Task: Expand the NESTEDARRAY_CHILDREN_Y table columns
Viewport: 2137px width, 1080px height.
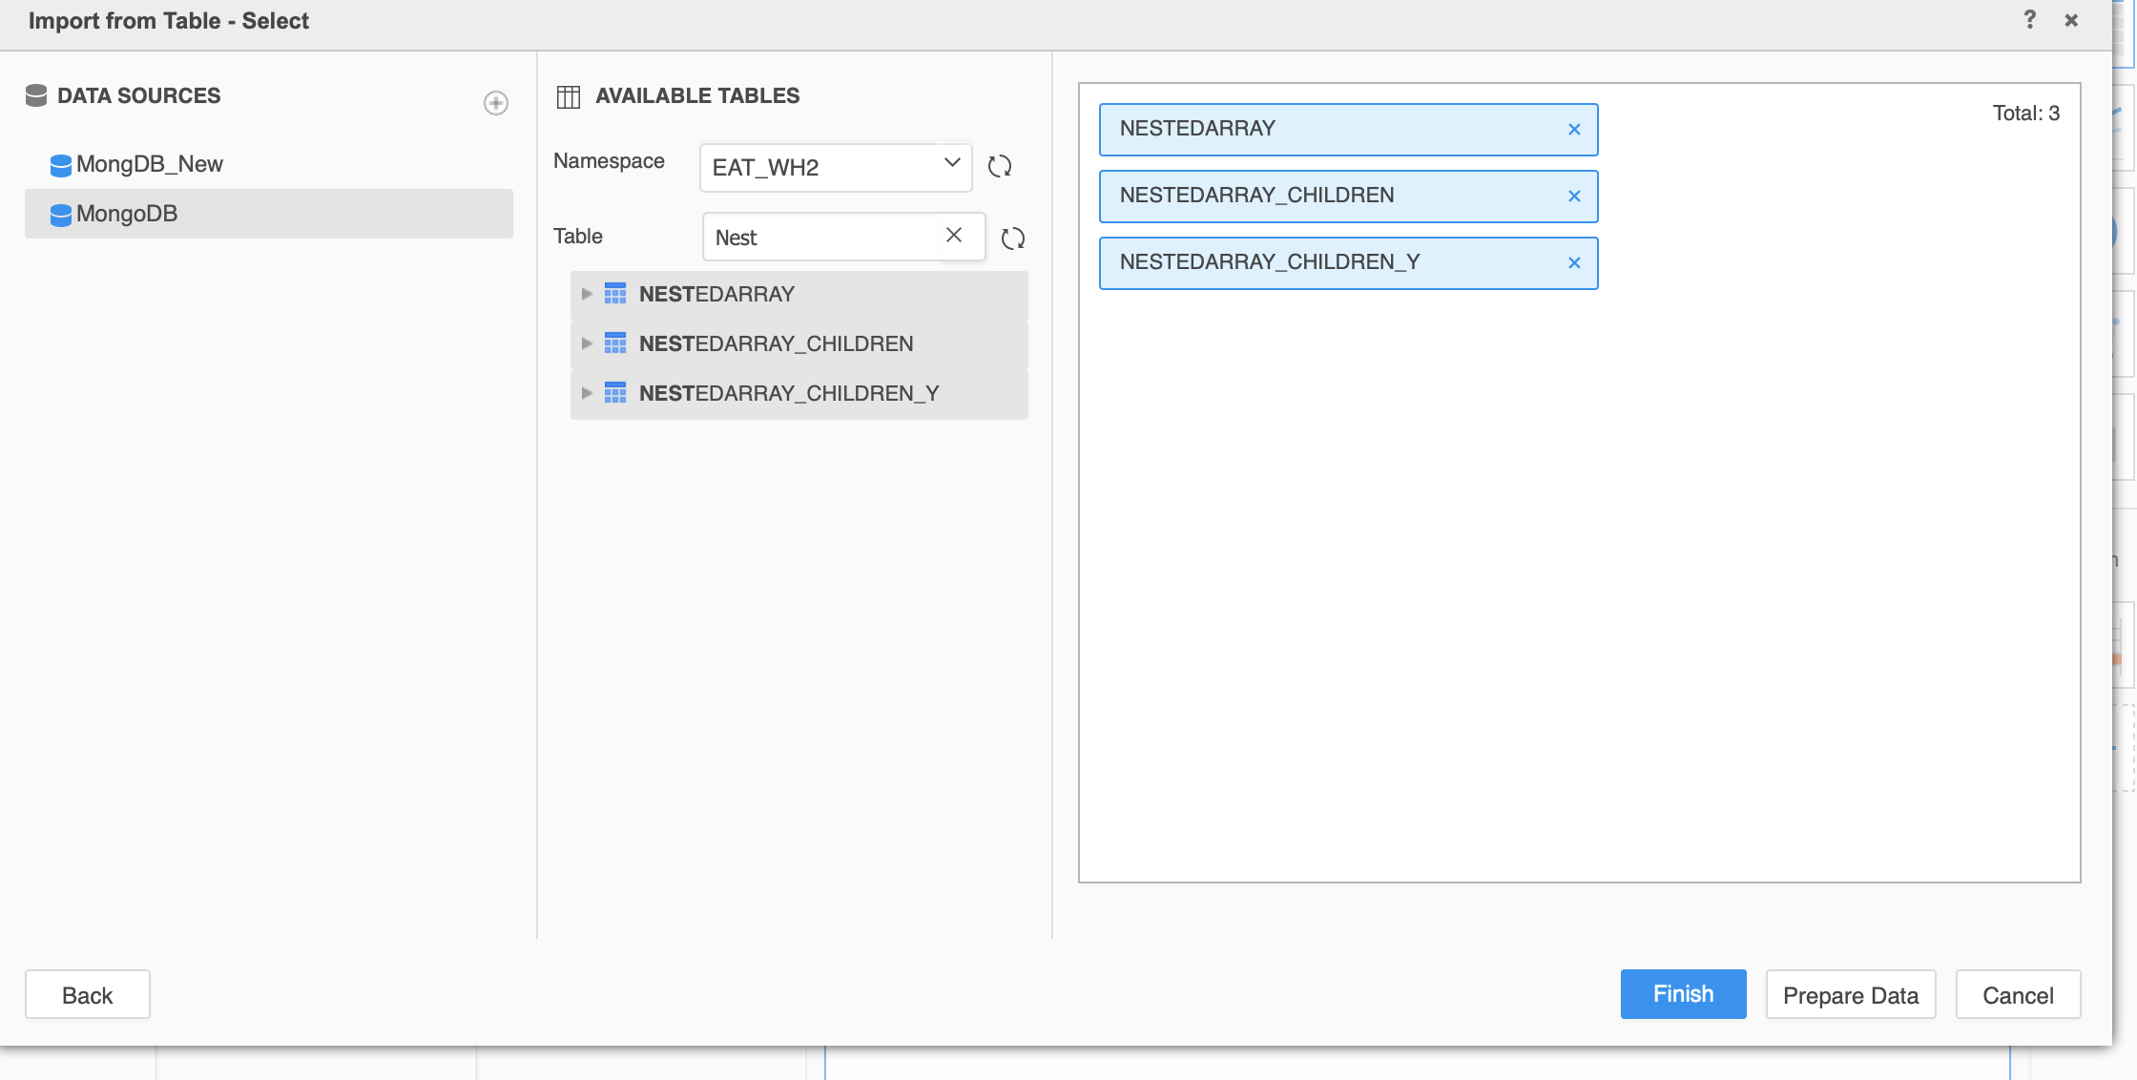Action: point(587,393)
